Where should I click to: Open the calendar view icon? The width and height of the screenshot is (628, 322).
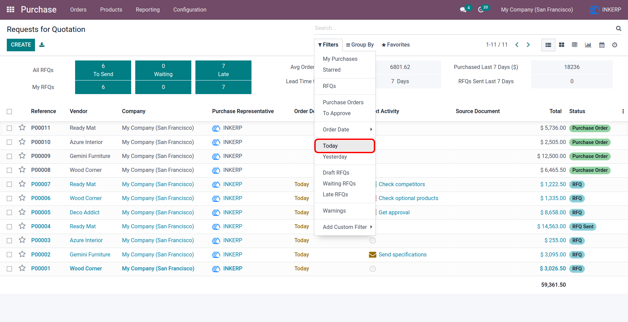(602, 45)
